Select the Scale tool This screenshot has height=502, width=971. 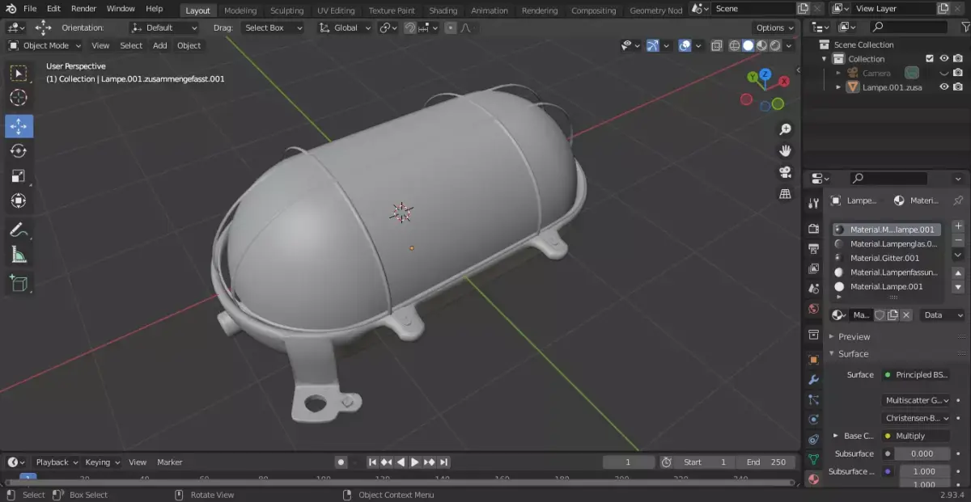coord(19,176)
